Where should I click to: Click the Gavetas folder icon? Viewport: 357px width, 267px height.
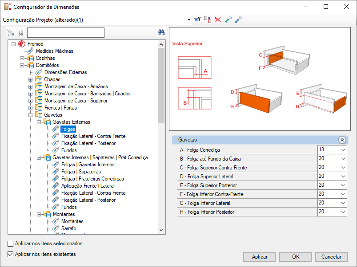pos(39,115)
